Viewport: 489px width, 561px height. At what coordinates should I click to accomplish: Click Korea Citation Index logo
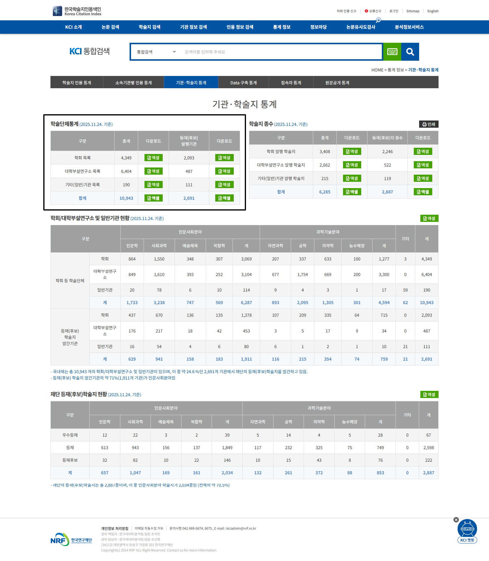pos(77,11)
